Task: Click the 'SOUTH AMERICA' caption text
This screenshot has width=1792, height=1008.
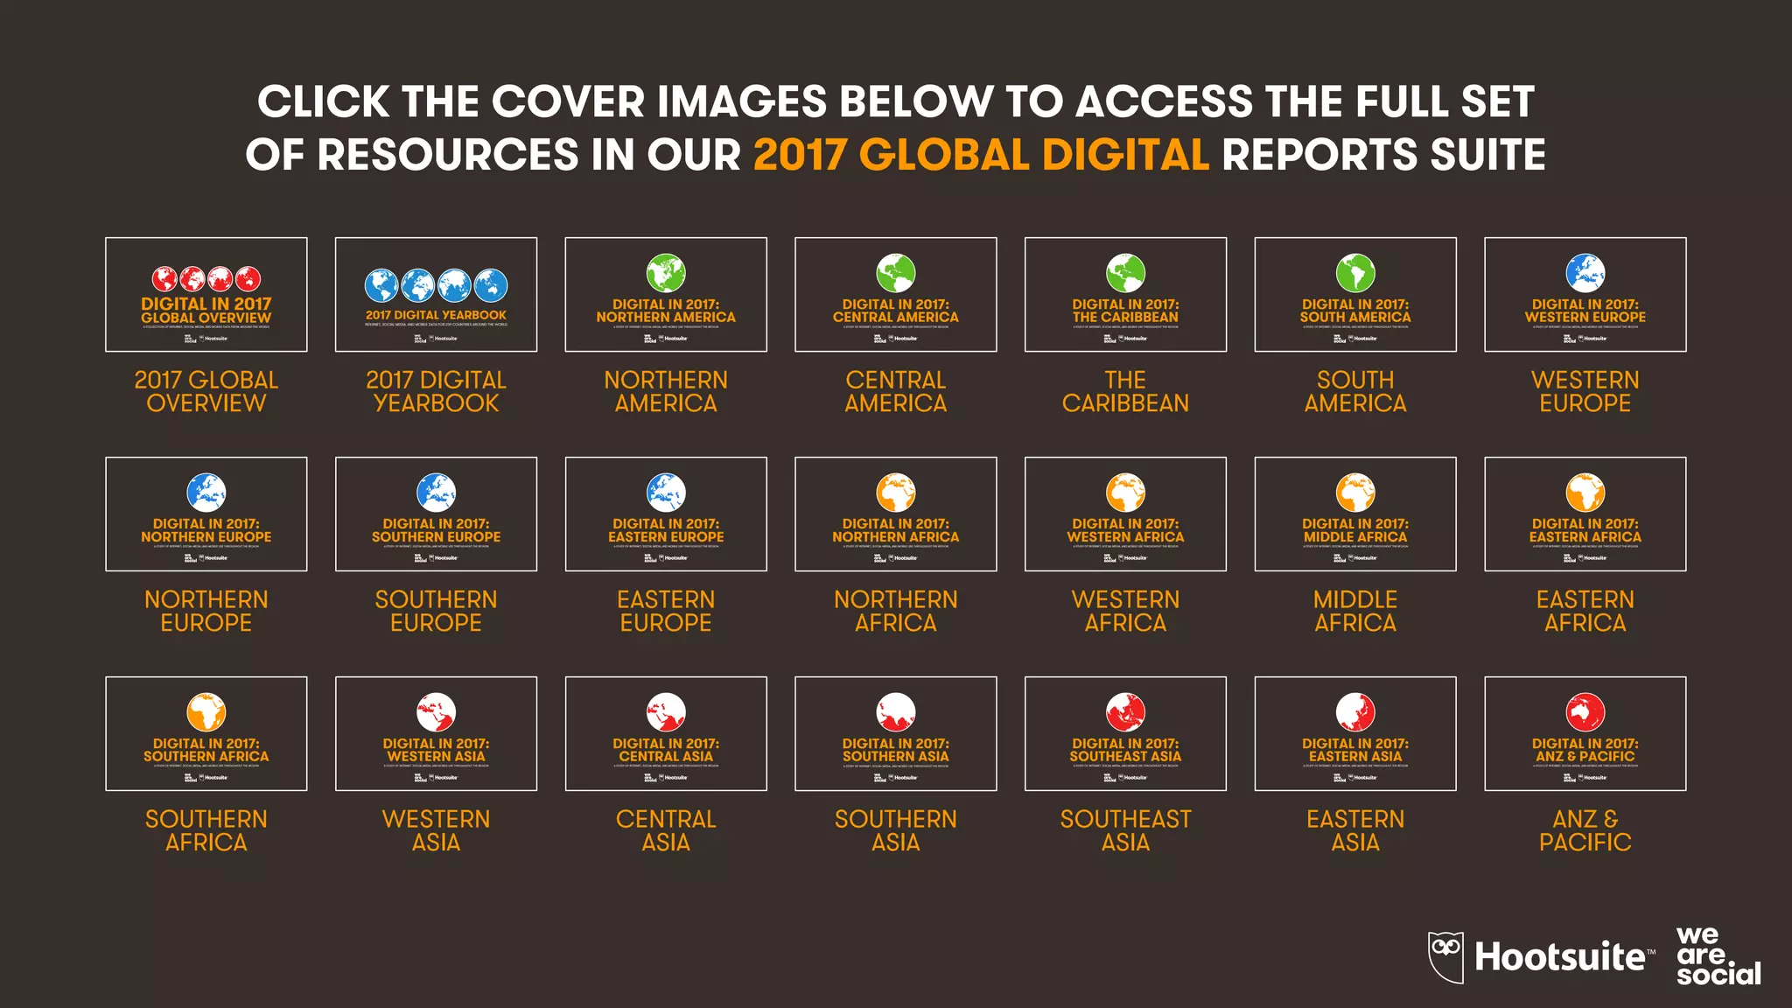Action: coord(1355,392)
